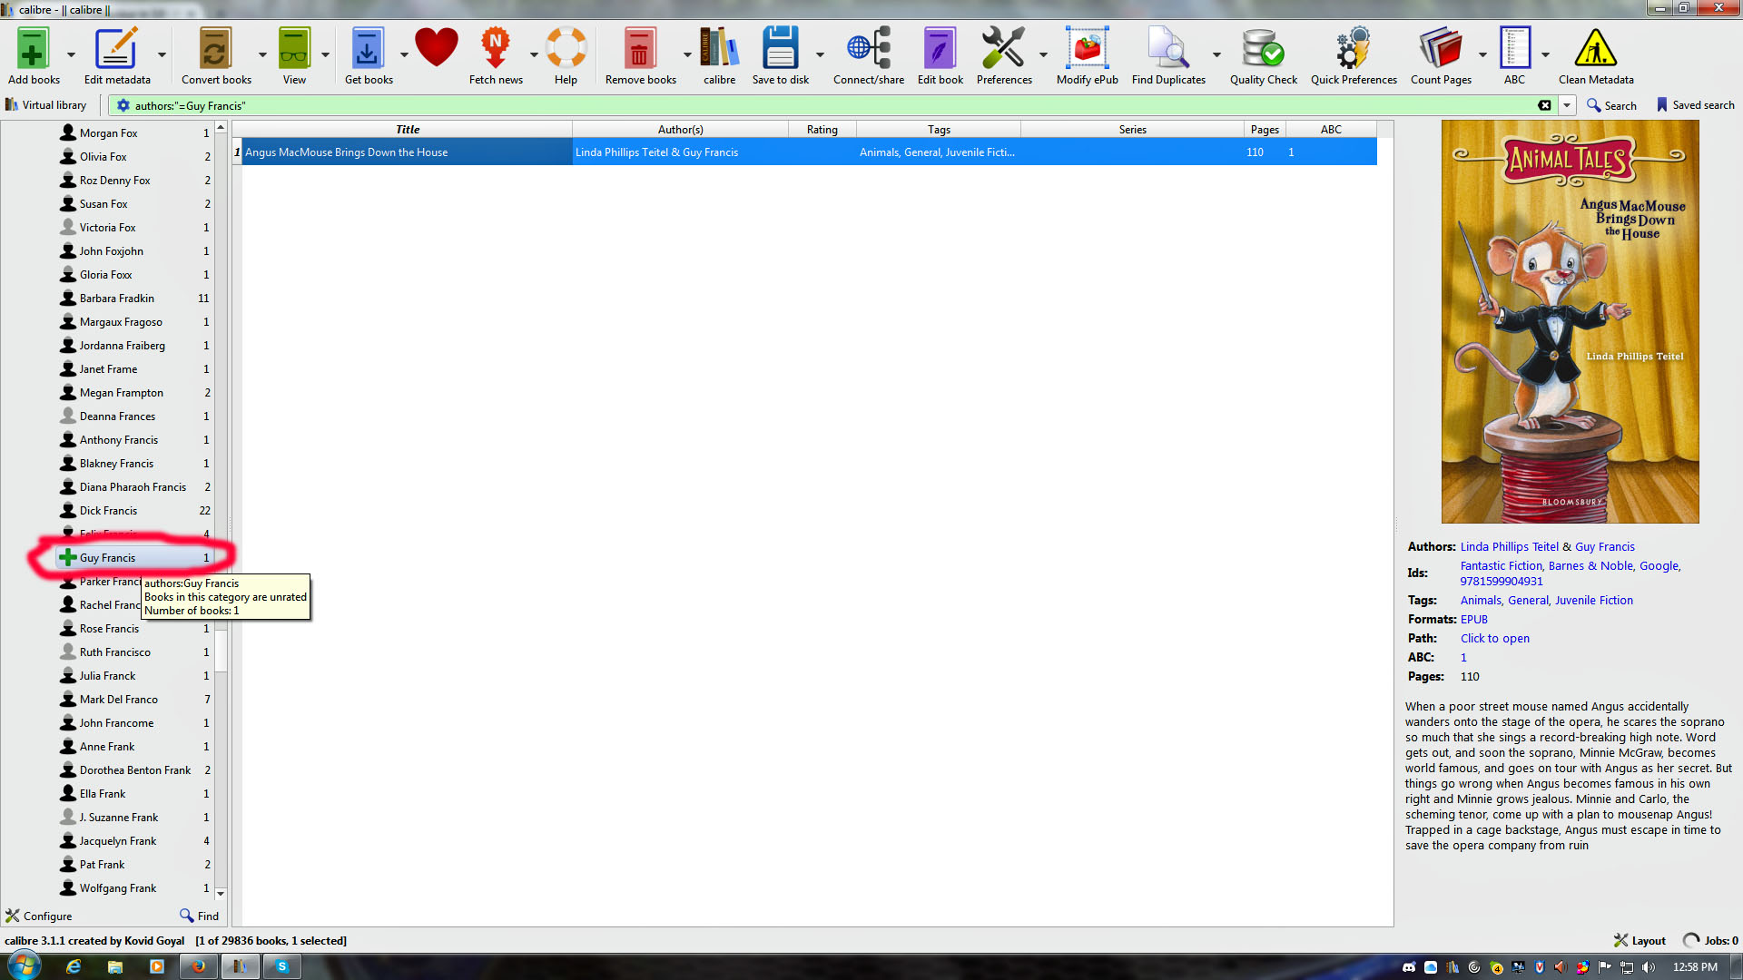1743x980 pixels.
Task: Sort by the Title column header
Action: (407, 129)
